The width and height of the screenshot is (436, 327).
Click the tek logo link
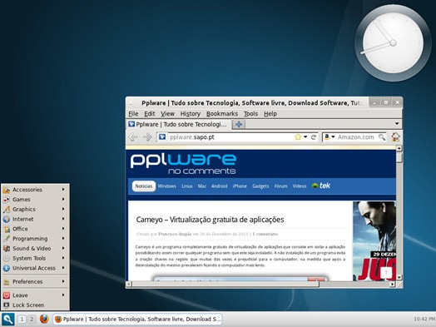(321, 186)
